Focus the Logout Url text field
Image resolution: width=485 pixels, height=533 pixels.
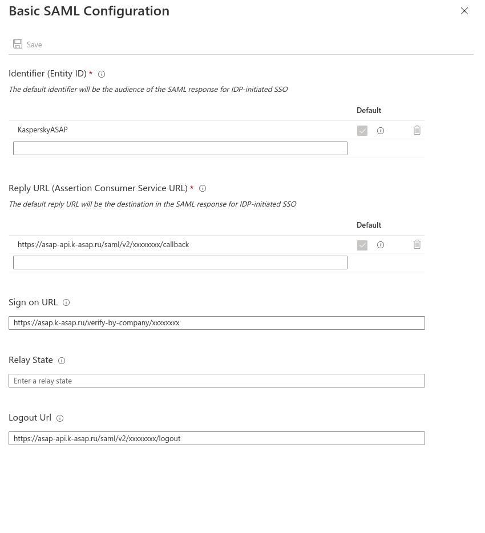coord(216,438)
